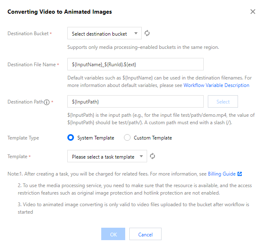Click the Destination Path info icon
257x248 pixels.
(47, 102)
